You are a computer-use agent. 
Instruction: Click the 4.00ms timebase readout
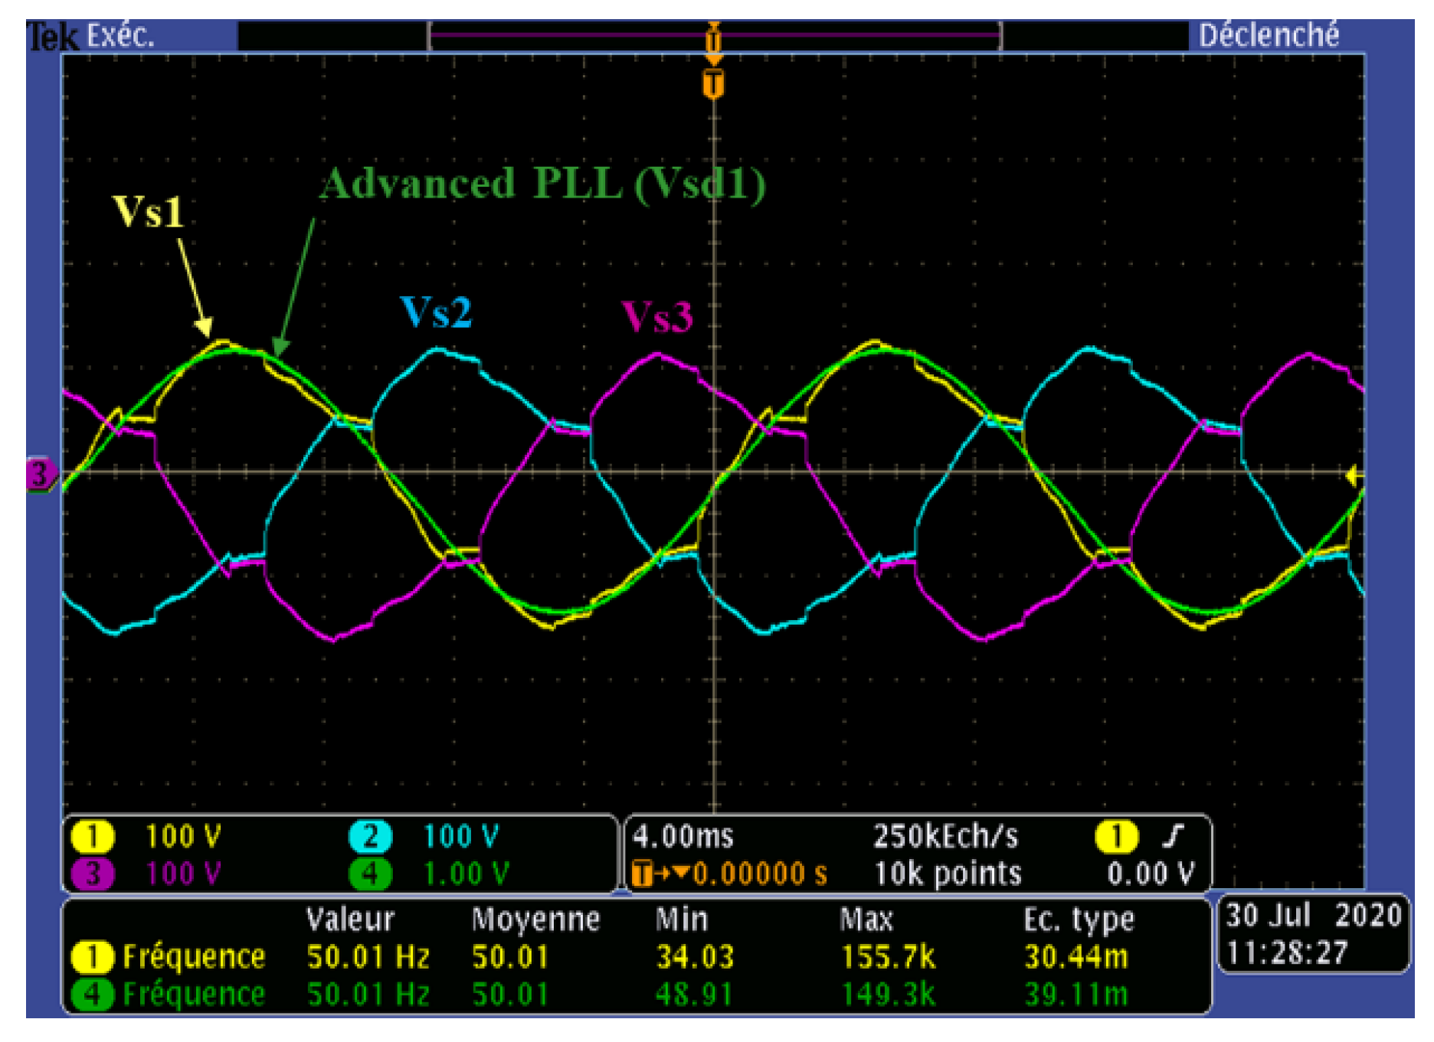click(683, 837)
